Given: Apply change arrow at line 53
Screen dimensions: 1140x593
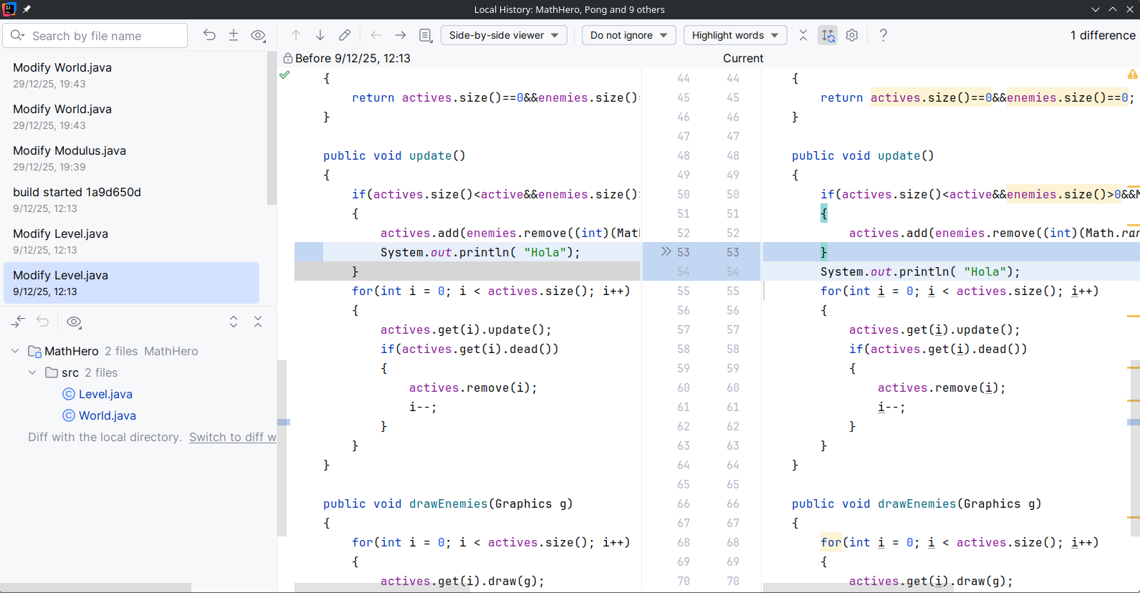Looking at the screenshot, I should pyautogui.click(x=666, y=251).
